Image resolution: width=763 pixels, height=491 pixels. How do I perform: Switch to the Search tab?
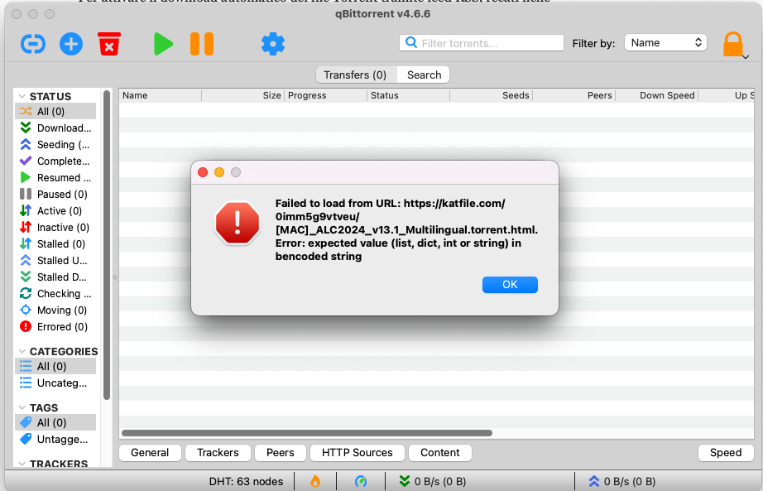425,75
